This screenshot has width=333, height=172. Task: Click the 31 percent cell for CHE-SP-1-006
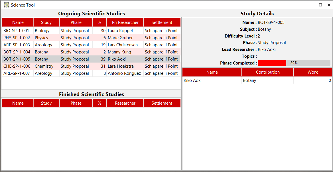pyautogui.click(x=100, y=66)
